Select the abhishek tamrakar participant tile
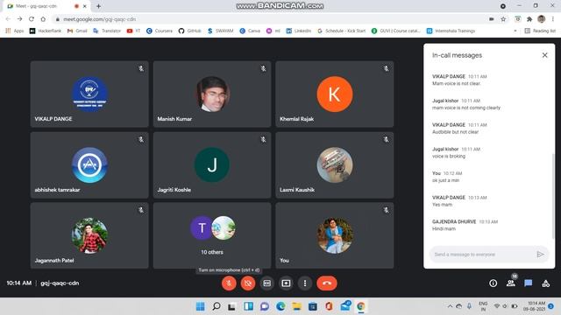561x315 pixels. click(x=89, y=165)
